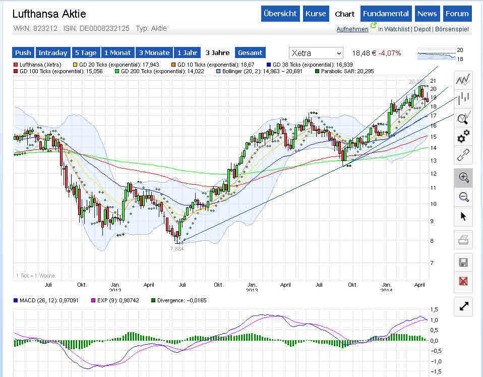Save chart using the floppy disk icon

(463, 262)
